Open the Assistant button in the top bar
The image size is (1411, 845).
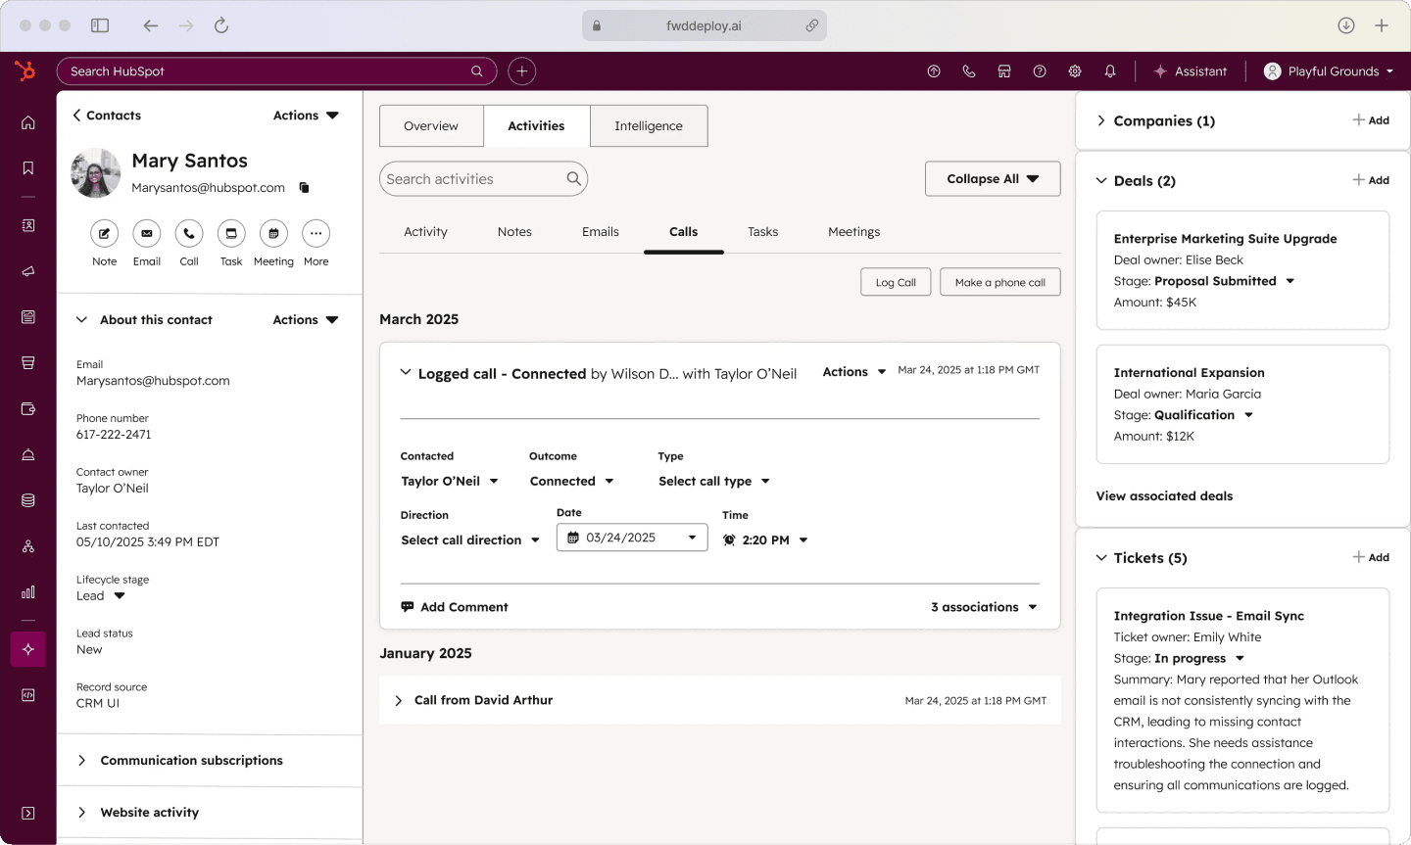point(1191,71)
